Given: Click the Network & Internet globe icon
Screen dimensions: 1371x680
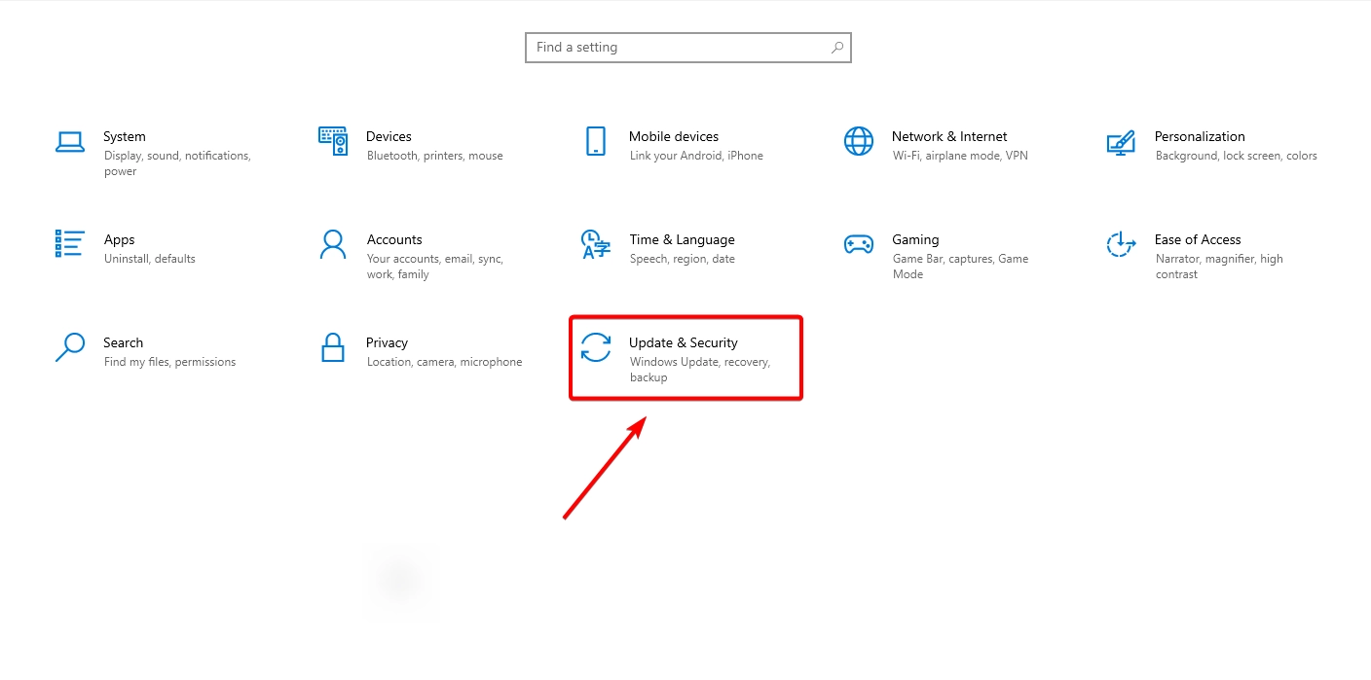Looking at the screenshot, I should (x=859, y=141).
